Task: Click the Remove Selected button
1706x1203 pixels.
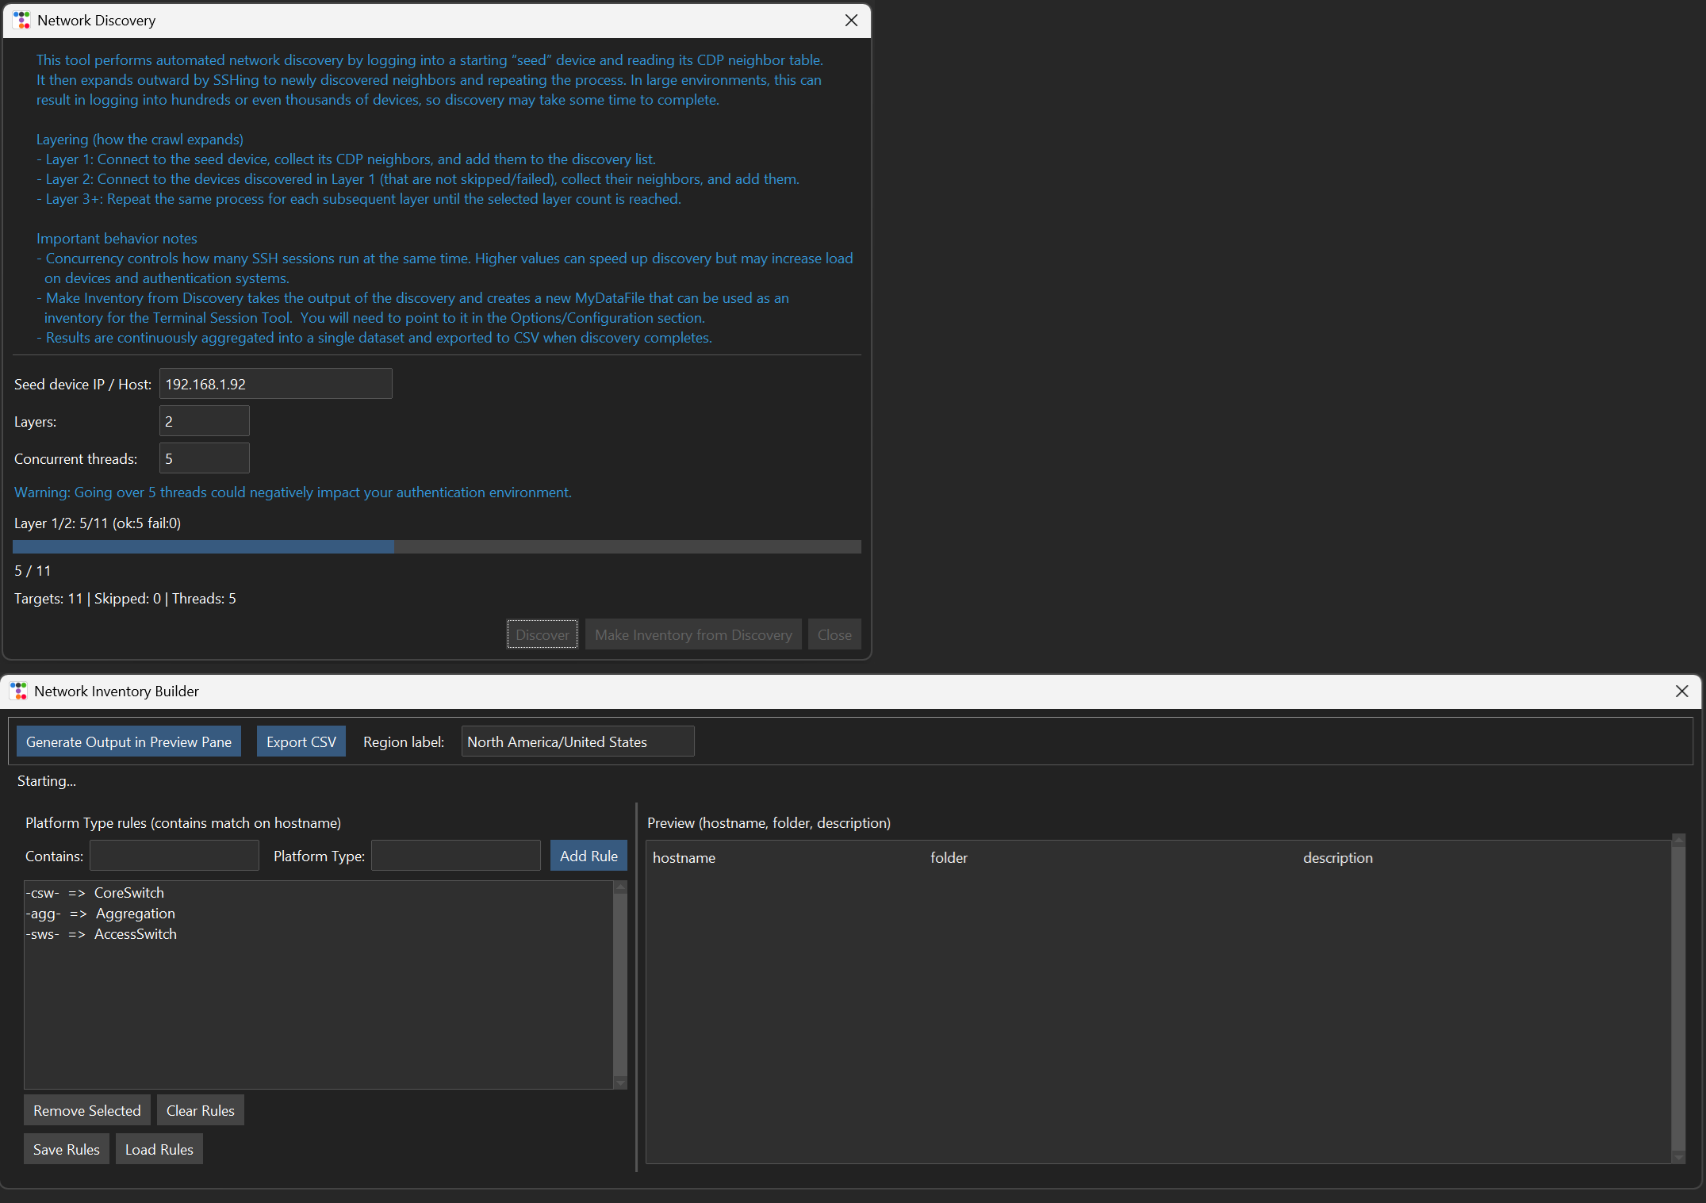Action: click(86, 1110)
